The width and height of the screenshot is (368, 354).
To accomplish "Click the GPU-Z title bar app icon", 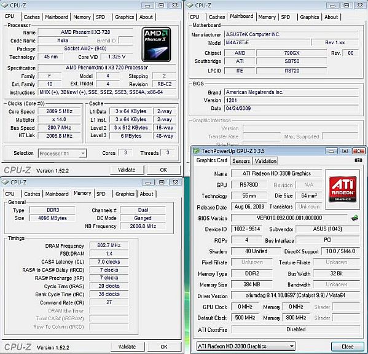I will [196, 151].
